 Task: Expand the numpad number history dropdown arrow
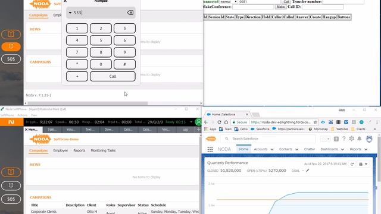click(x=70, y=12)
